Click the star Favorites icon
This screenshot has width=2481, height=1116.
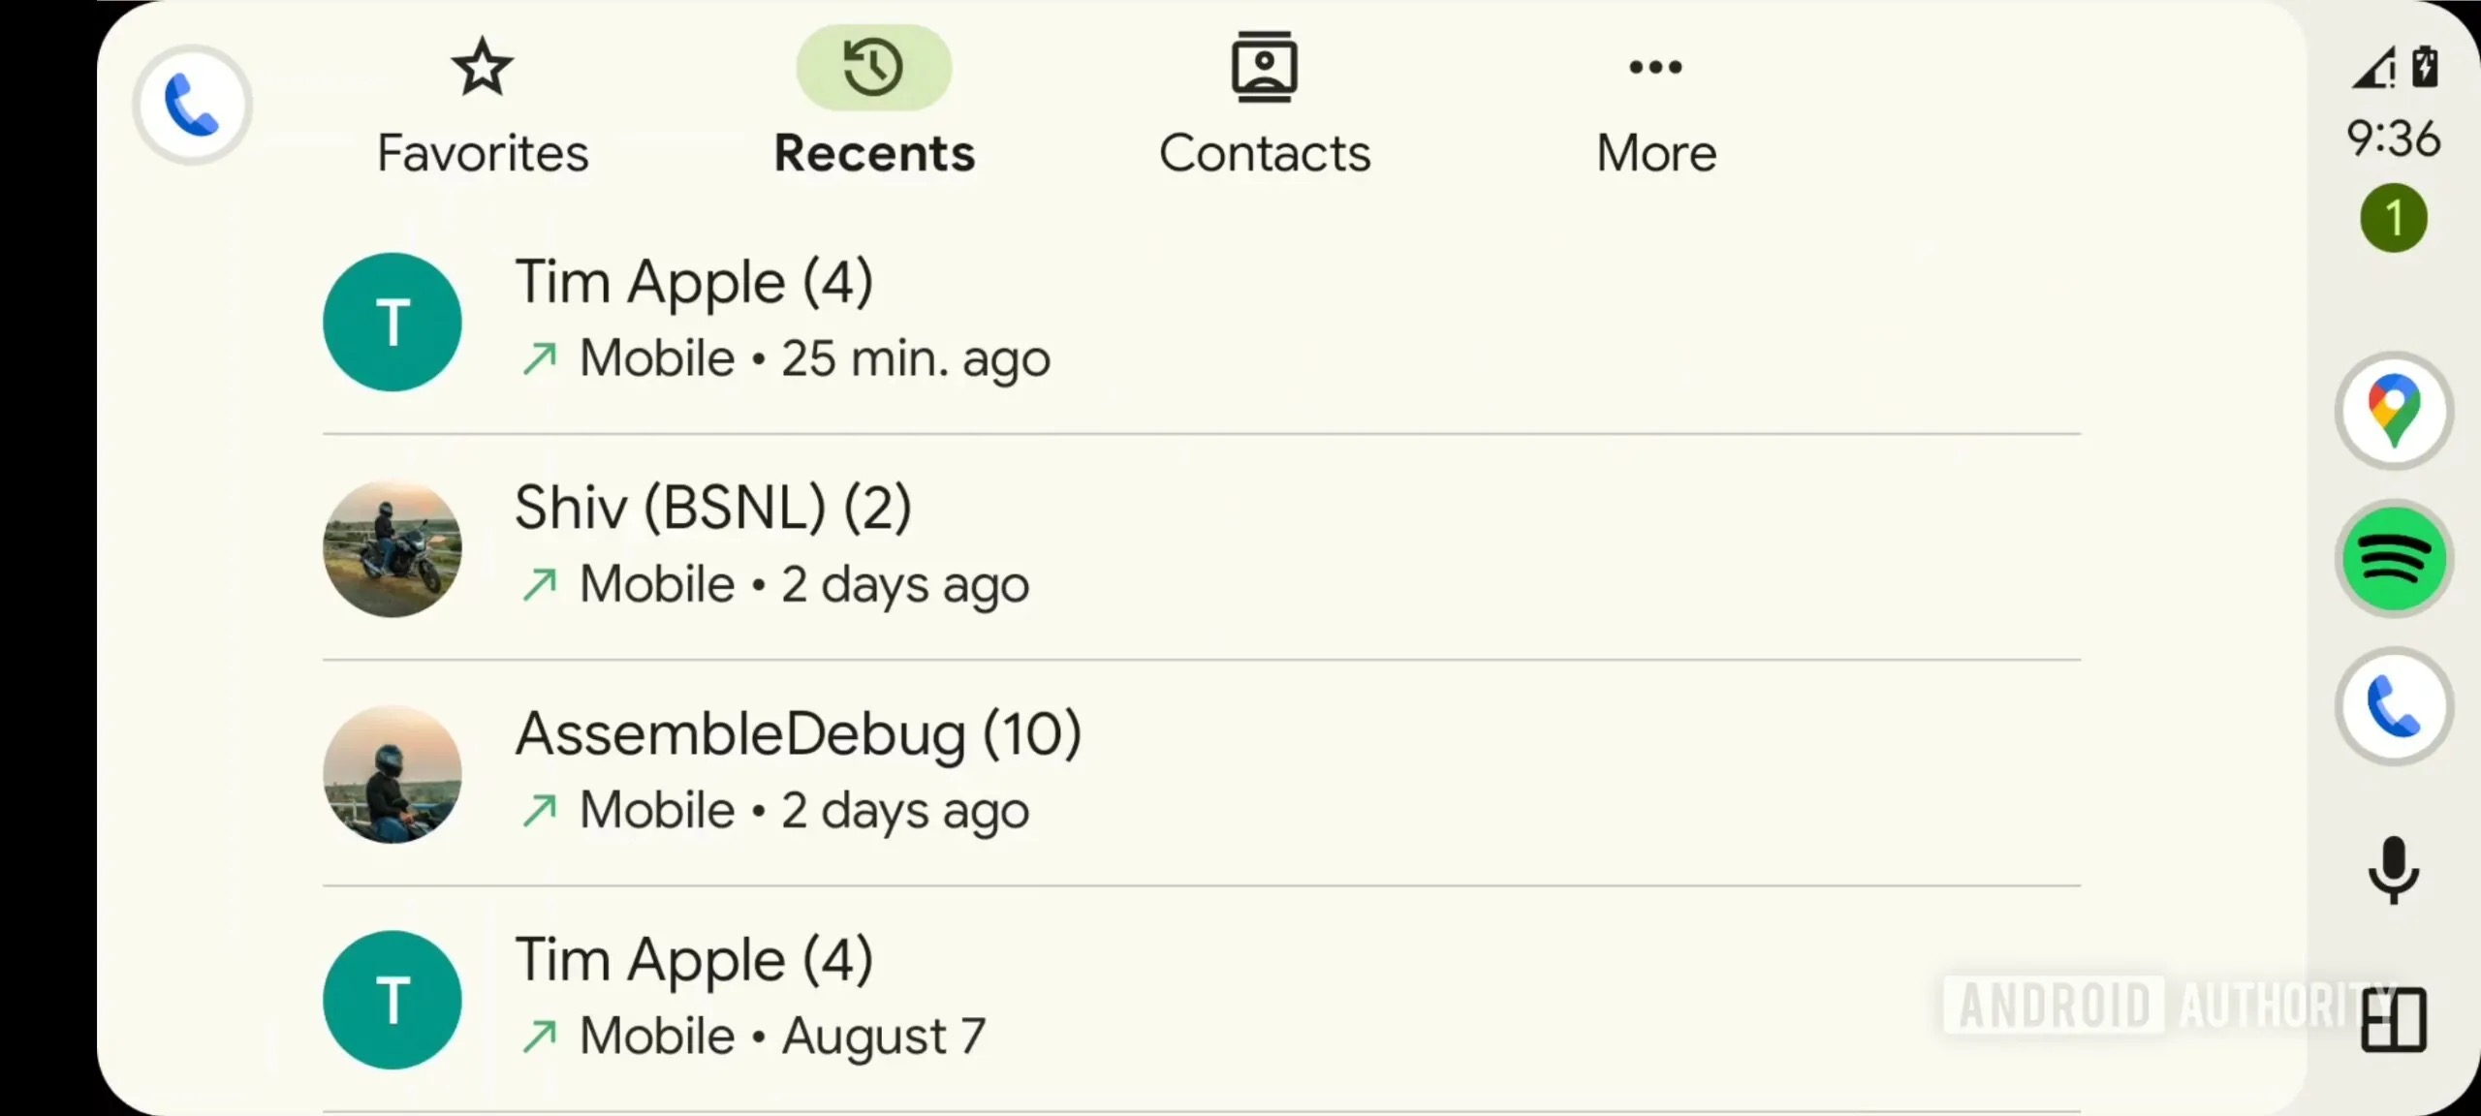click(483, 67)
